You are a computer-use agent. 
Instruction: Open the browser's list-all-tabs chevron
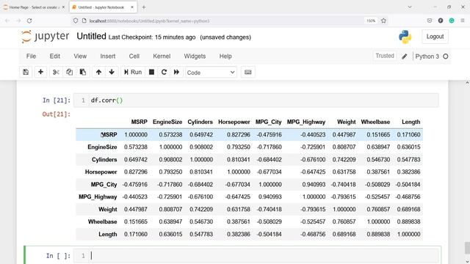pos(410,7)
